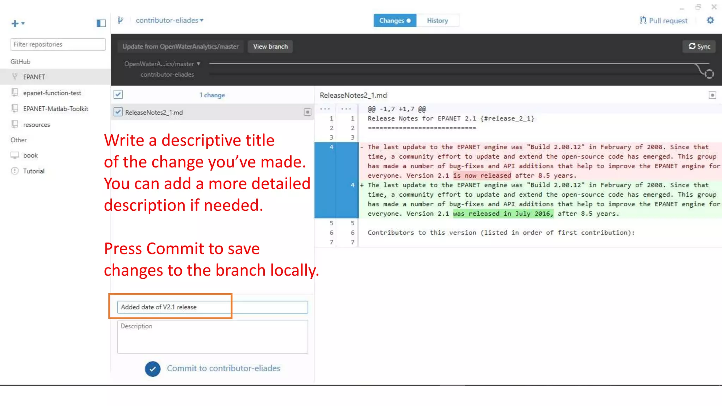The width and height of the screenshot is (722, 406).
Task: Click the diff header status icon
Action: (x=712, y=95)
